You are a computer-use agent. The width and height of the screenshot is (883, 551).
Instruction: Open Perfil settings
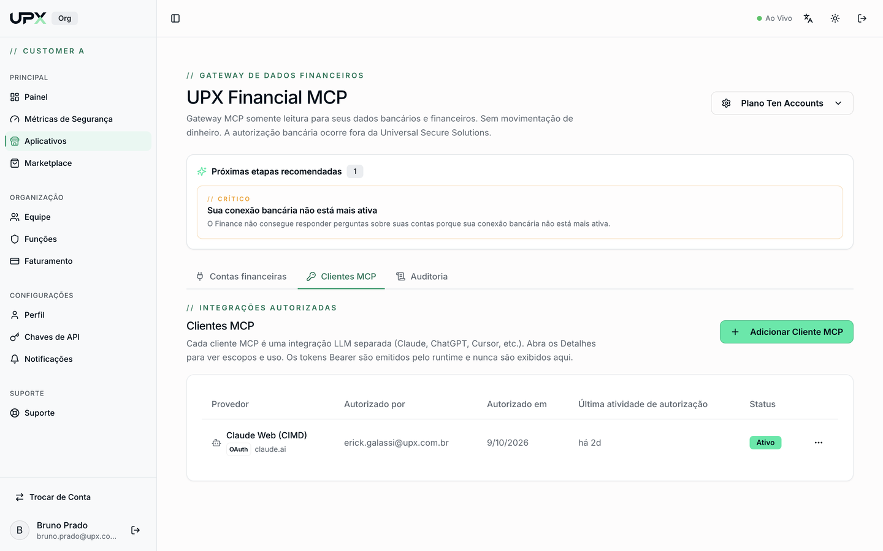click(x=78, y=315)
